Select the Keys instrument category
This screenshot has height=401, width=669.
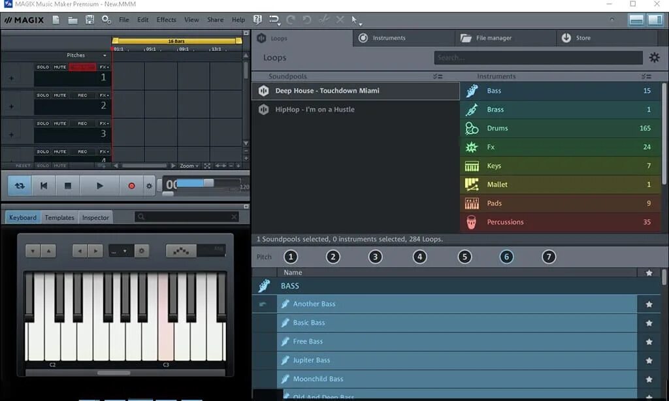(x=561, y=165)
